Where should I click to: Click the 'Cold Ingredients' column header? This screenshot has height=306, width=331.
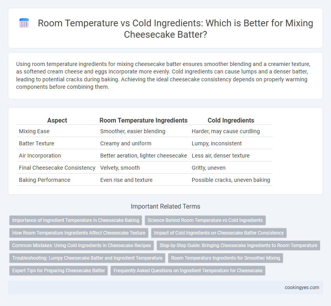click(x=231, y=120)
